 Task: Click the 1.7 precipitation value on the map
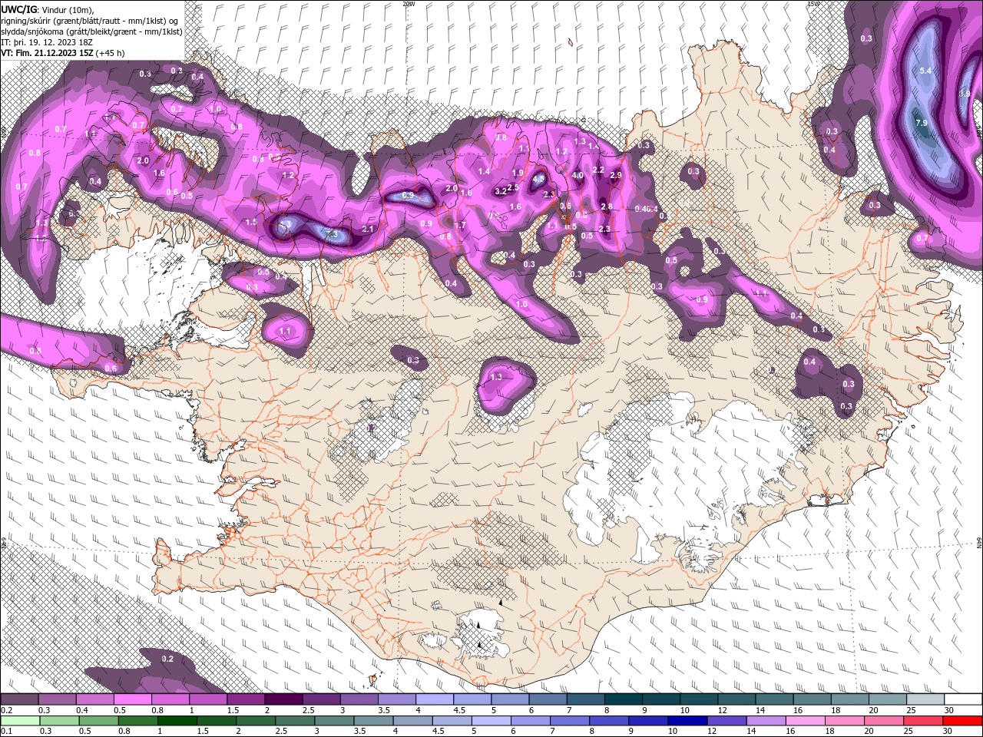pyautogui.click(x=460, y=225)
